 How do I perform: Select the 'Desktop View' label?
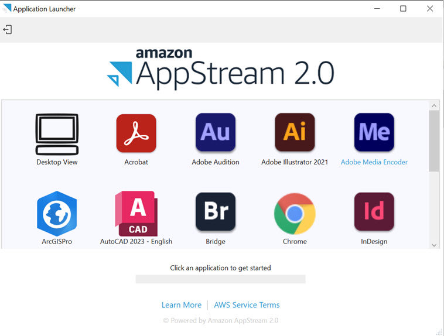(57, 162)
